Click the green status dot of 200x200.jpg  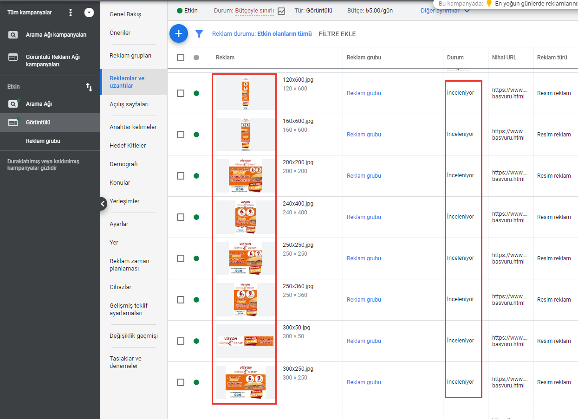(x=196, y=176)
